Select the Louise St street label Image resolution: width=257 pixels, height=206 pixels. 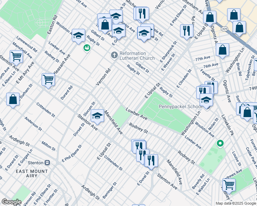pos(237,159)
